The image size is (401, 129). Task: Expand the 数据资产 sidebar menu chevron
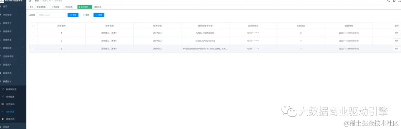click(22, 64)
